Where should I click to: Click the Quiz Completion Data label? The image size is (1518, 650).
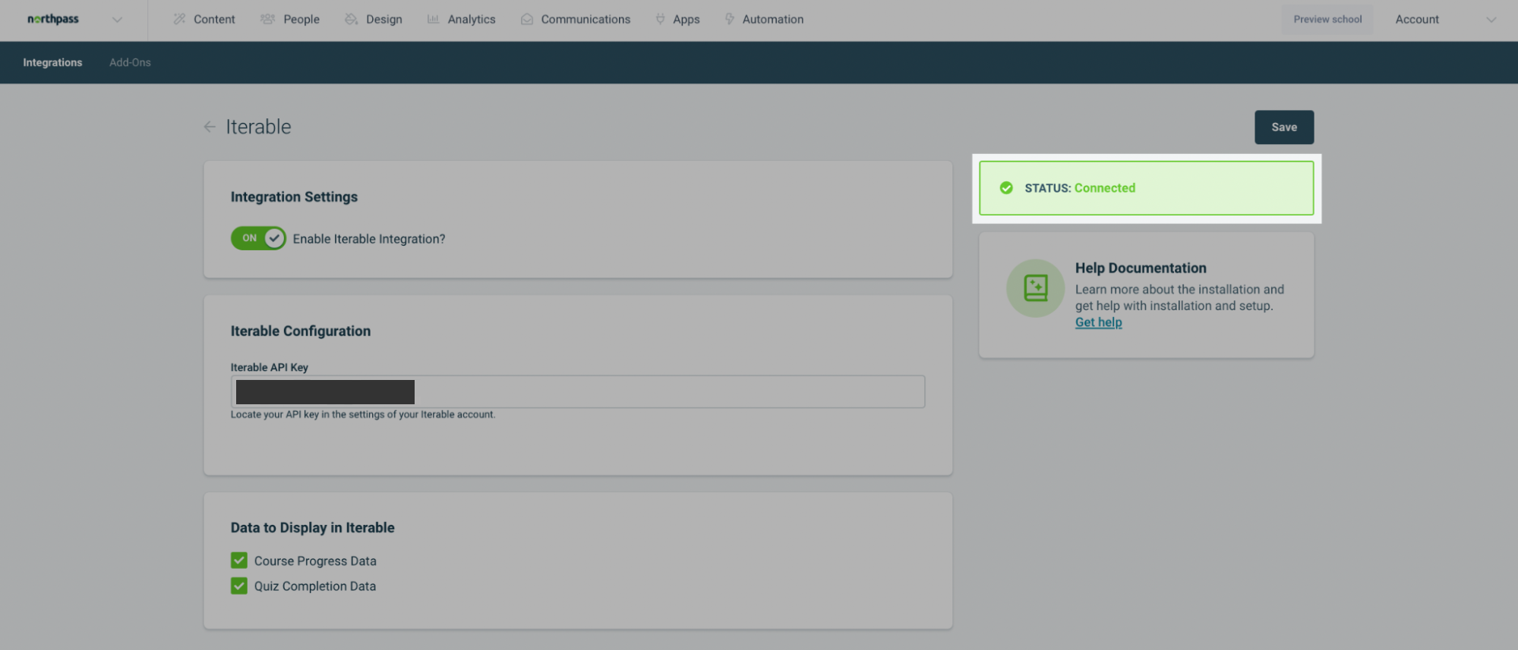click(x=315, y=586)
